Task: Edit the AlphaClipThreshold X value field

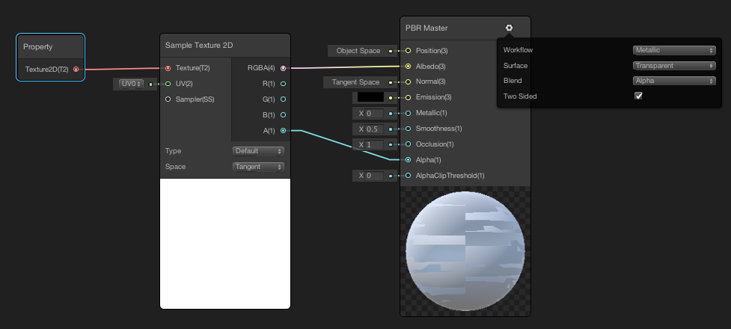Action: (374, 176)
